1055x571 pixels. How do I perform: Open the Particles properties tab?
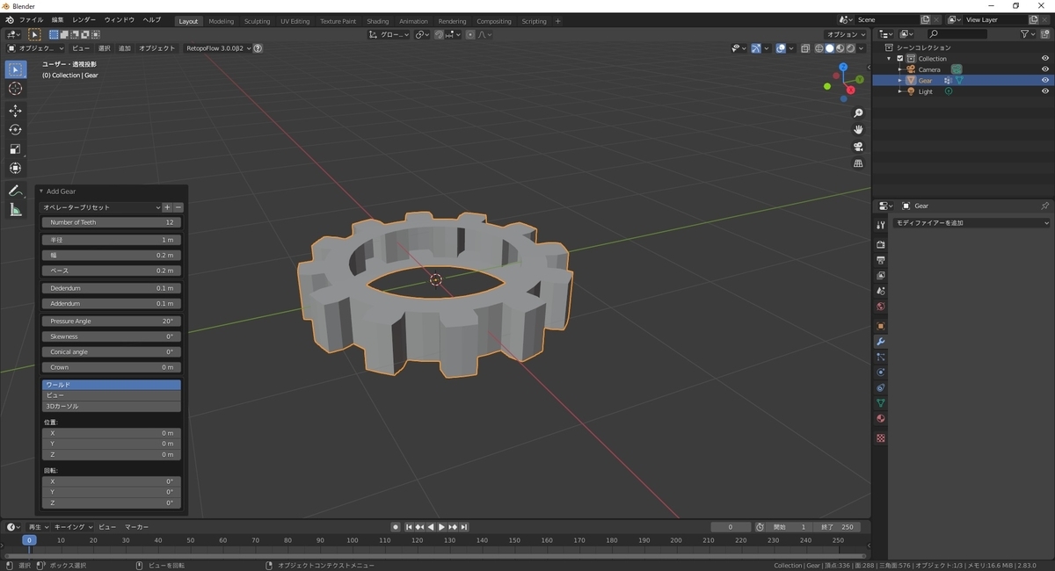coord(880,357)
